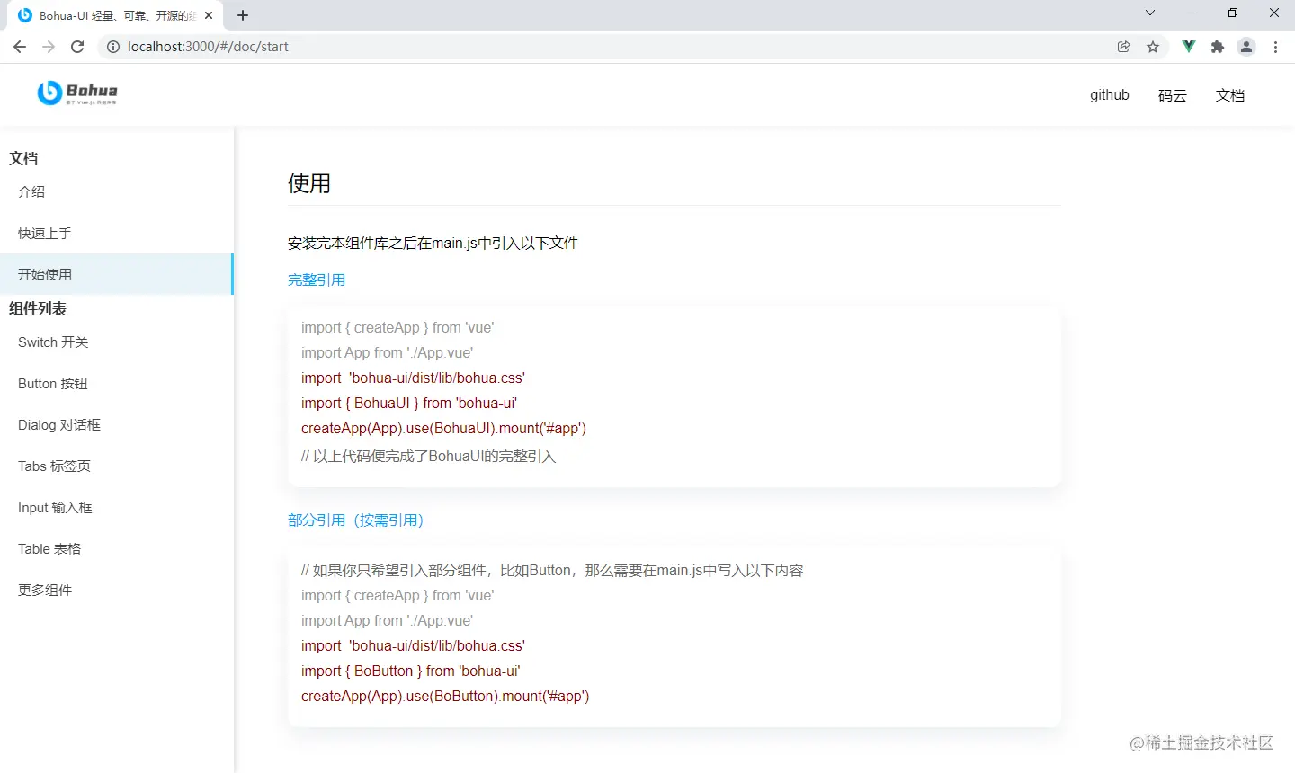Open Button 按钮 component docs
This screenshot has width=1295, height=773.
pyautogui.click(x=117, y=383)
